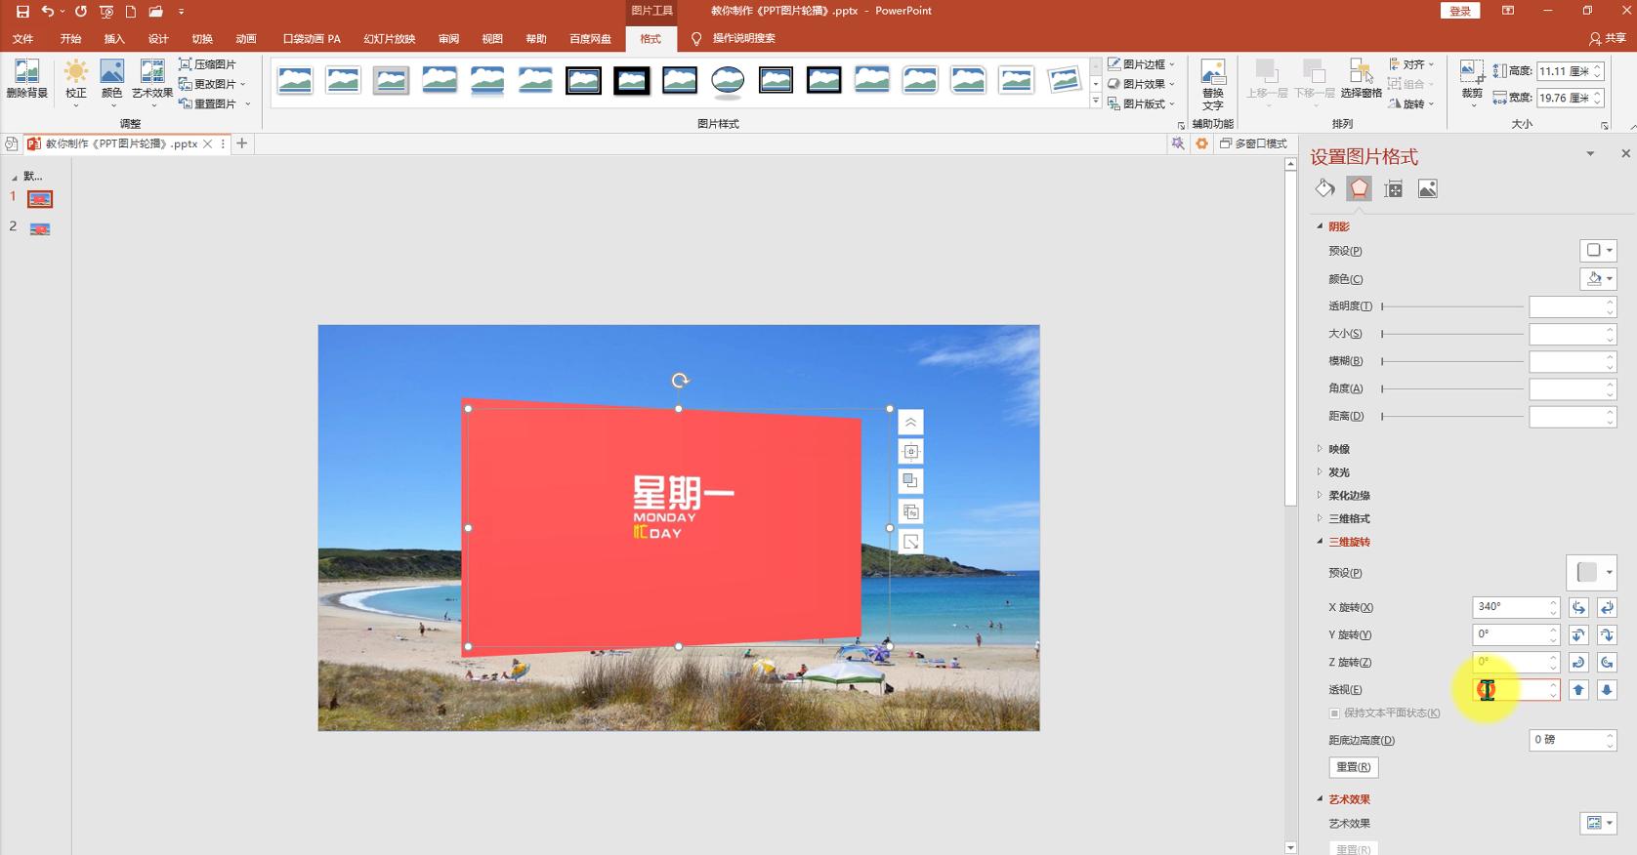Select slide 2 thumbnail in the slide panel

[x=40, y=229]
